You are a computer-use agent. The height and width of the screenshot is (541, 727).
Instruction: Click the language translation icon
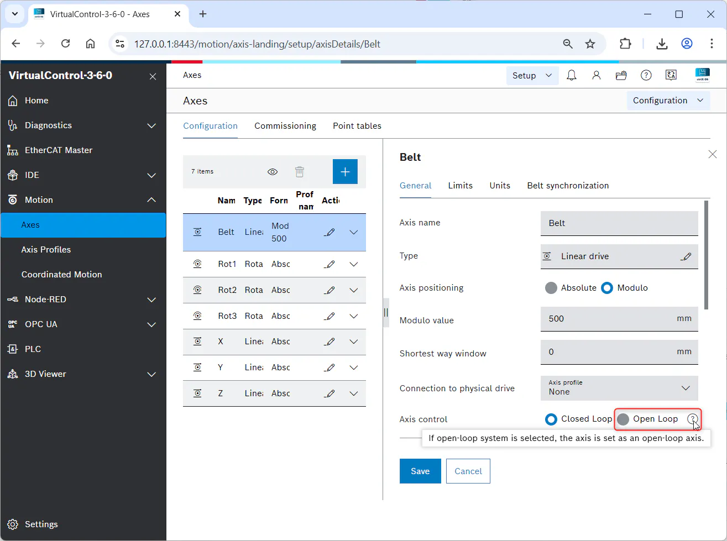click(x=671, y=76)
